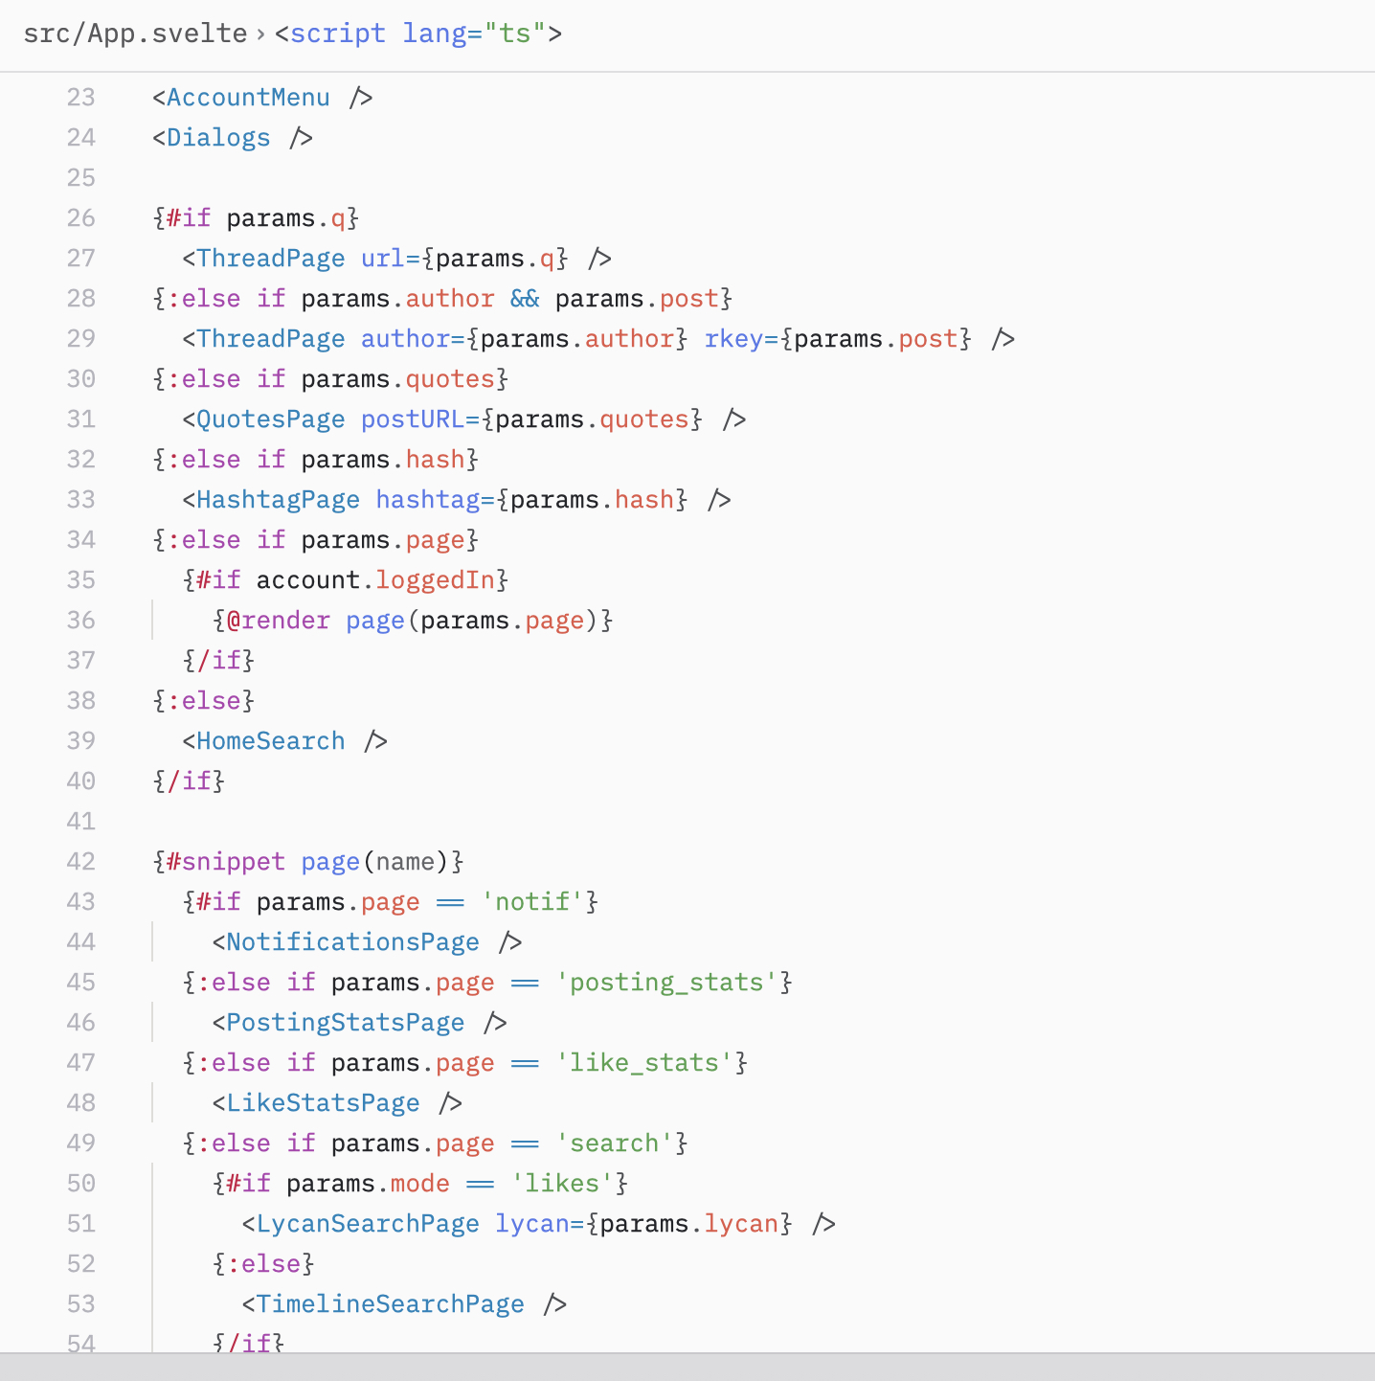Click the LikeStatsPage component name
The width and height of the screenshot is (1375, 1381).
323,1103
